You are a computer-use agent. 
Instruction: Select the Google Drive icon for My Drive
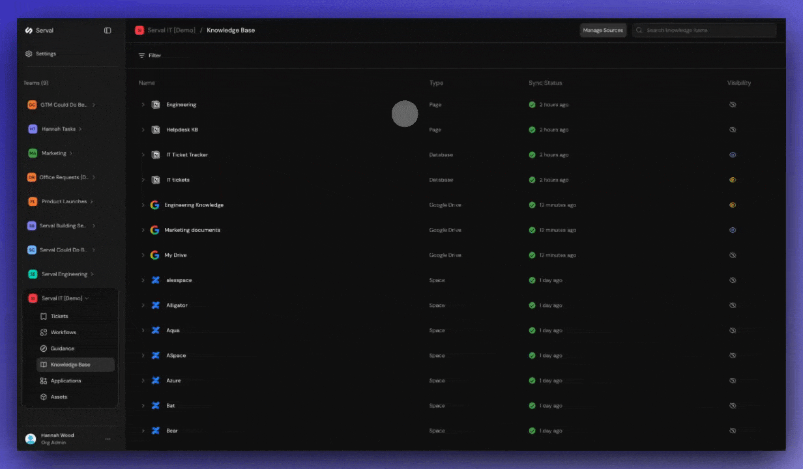(154, 255)
